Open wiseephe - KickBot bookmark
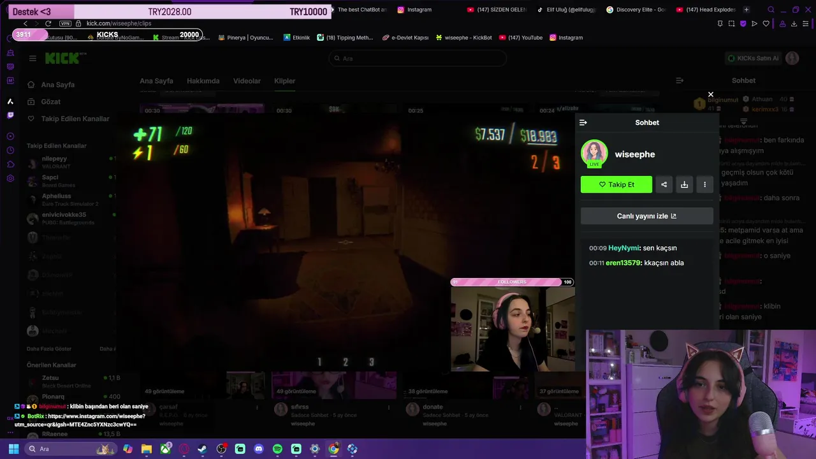The height and width of the screenshot is (459, 816). tap(463, 38)
